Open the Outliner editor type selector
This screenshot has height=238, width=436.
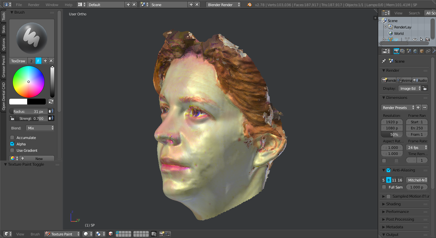[x=386, y=13]
